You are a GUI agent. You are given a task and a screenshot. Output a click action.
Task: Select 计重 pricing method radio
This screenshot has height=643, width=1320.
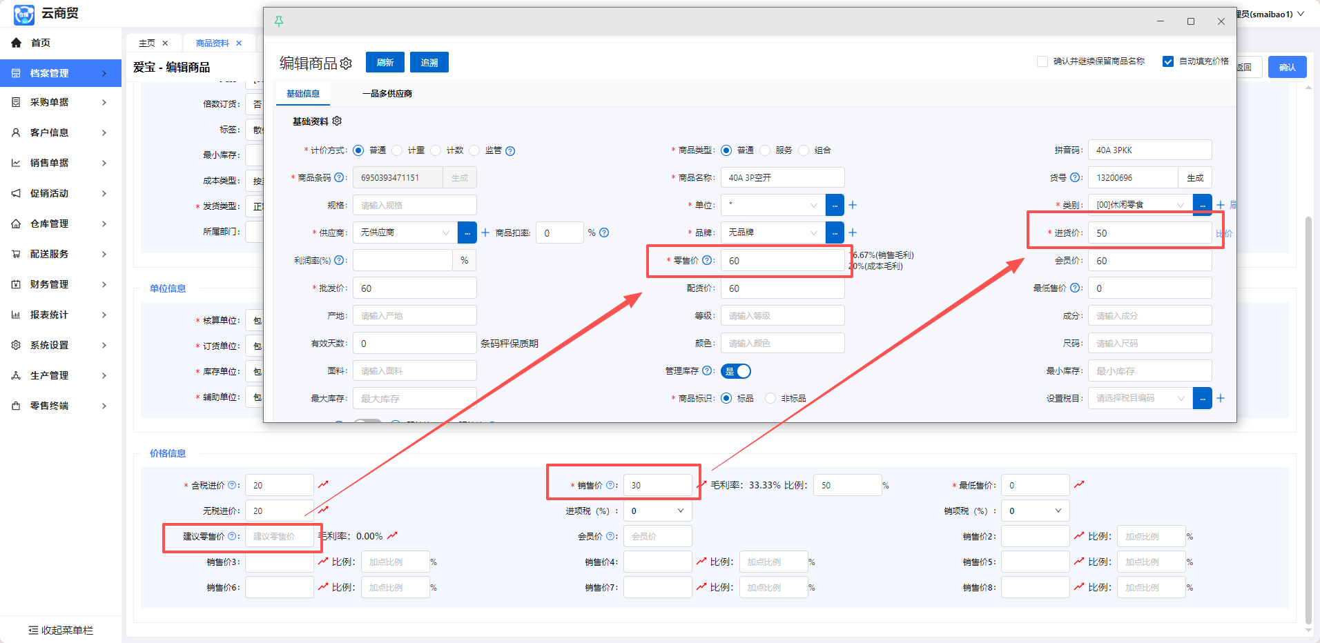[397, 150]
